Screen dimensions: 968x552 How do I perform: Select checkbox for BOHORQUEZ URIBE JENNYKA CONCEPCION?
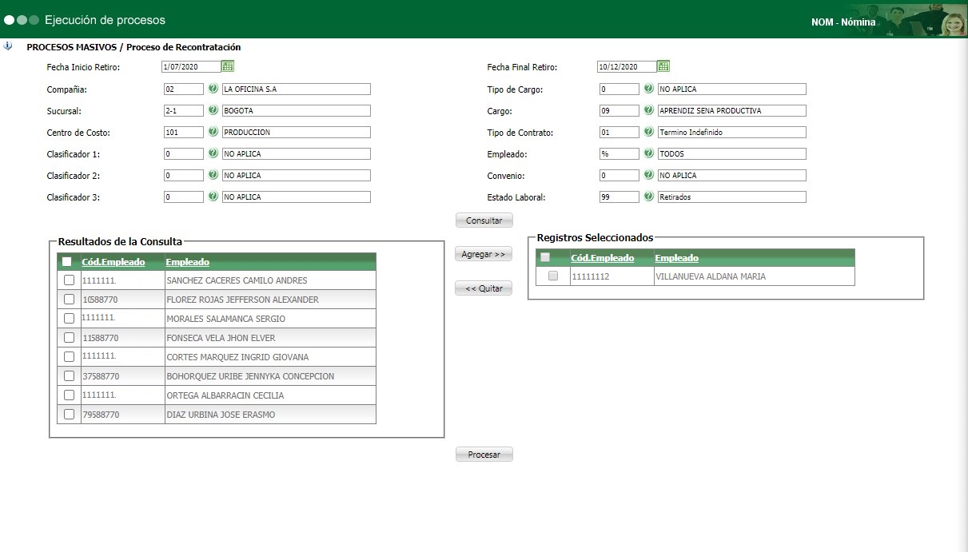[x=69, y=375]
